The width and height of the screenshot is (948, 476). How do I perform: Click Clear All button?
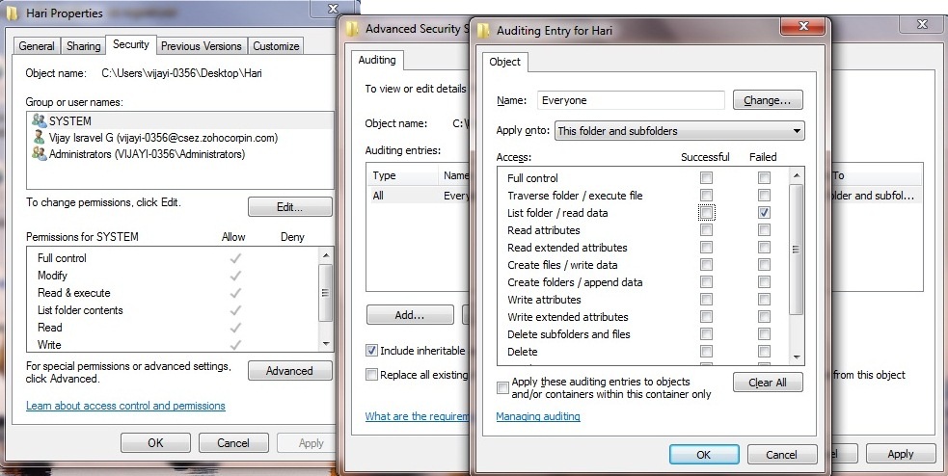pyautogui.click(x=768, y=383)
